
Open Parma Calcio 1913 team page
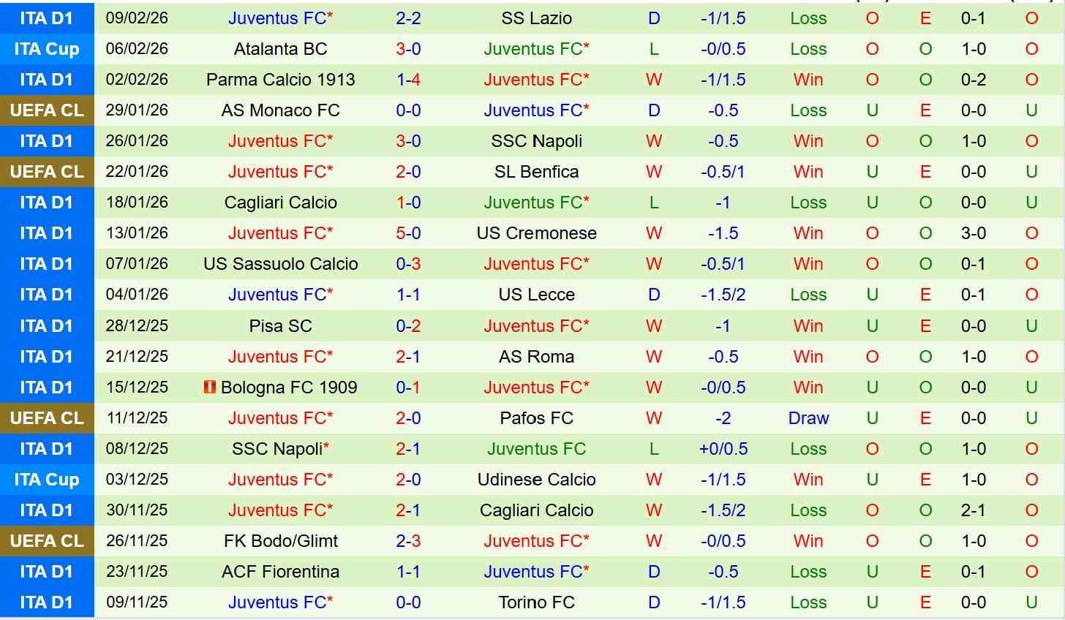point(280,80)
